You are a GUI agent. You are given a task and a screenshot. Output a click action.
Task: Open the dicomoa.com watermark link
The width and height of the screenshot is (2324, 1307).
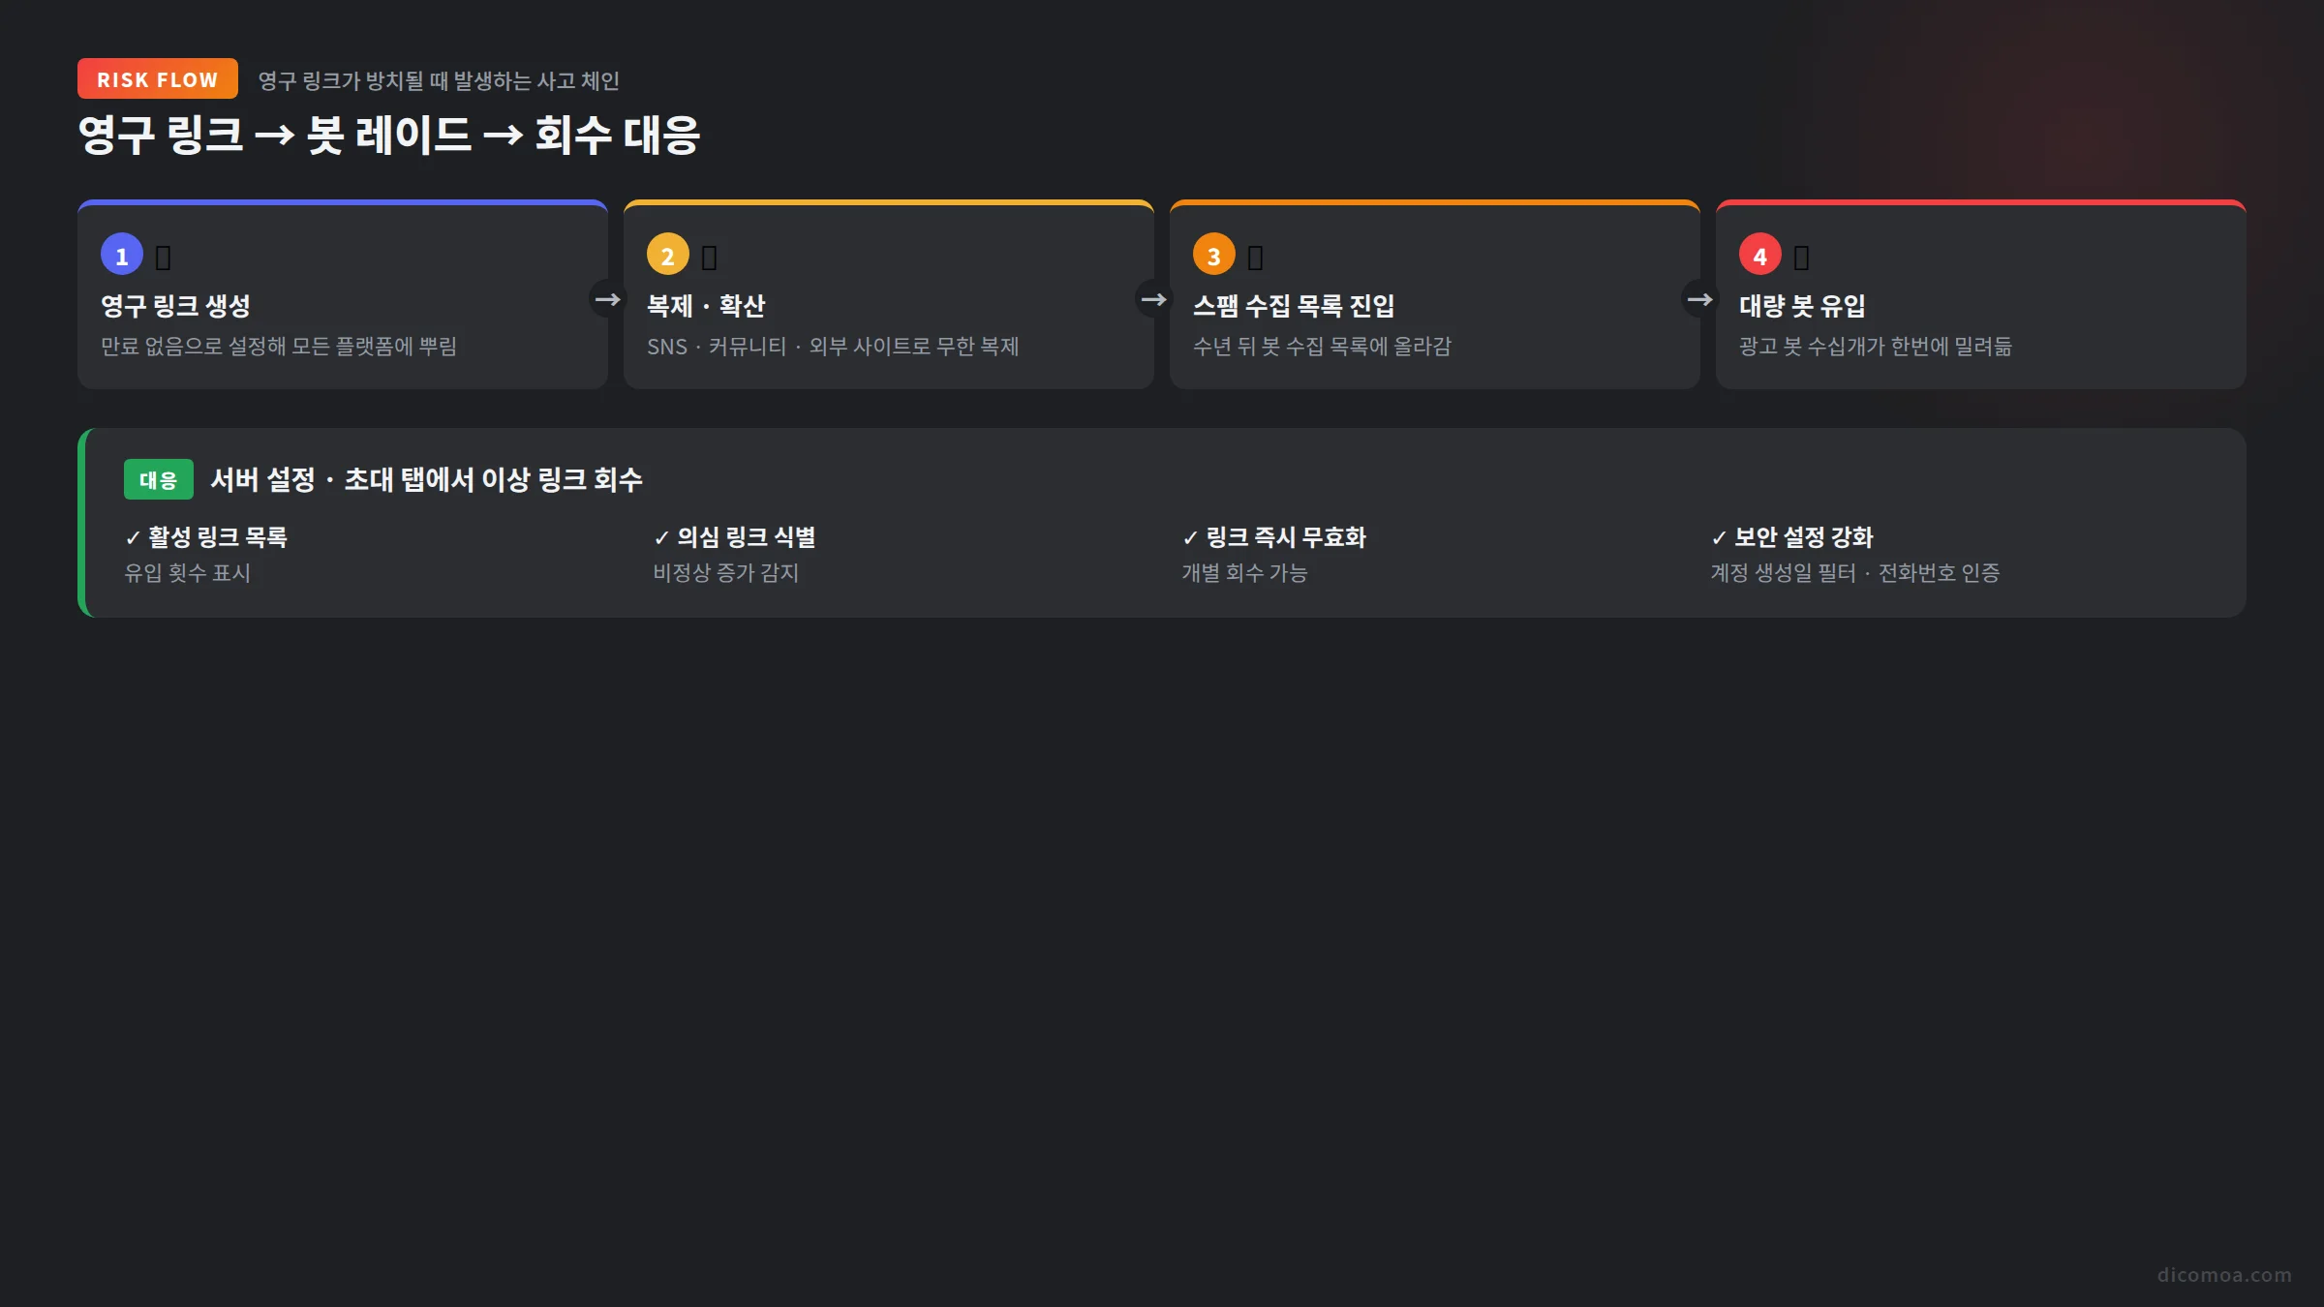click(x=2224, y=1275)
